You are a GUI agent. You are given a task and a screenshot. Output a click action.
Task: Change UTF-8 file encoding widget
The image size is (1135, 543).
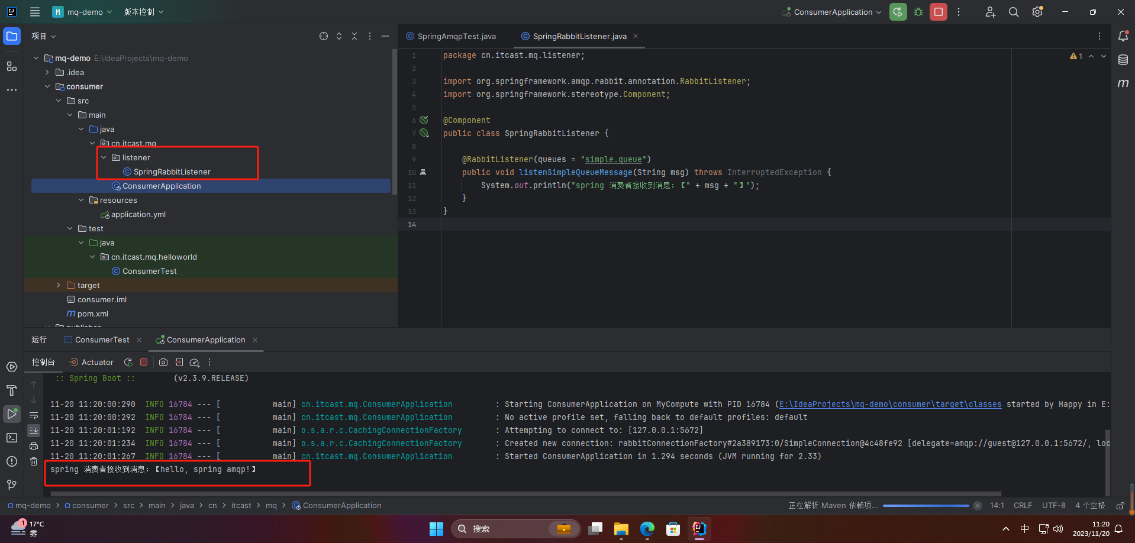(1054, 505)
